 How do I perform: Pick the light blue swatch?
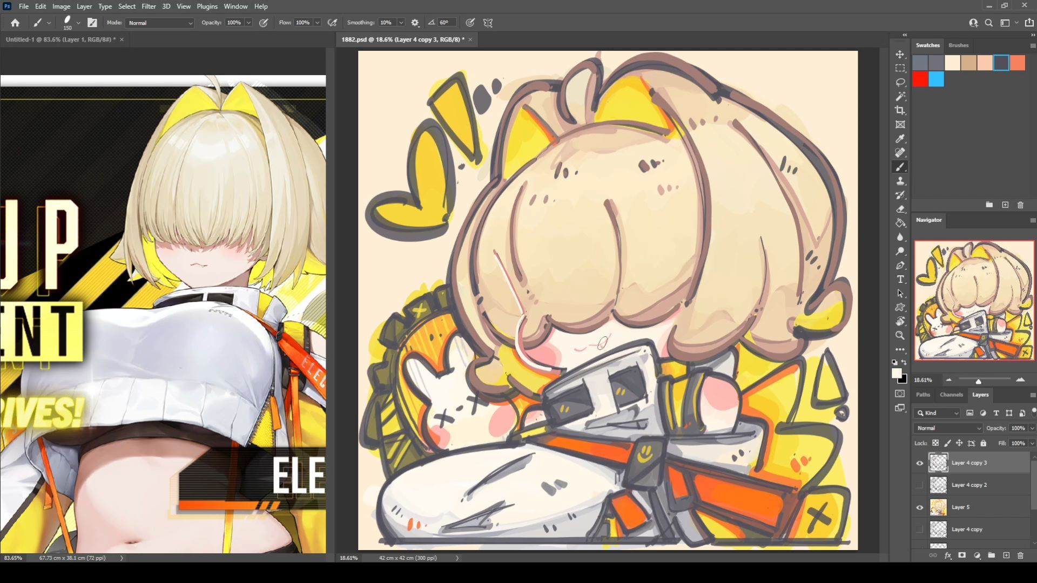point(937,79)
